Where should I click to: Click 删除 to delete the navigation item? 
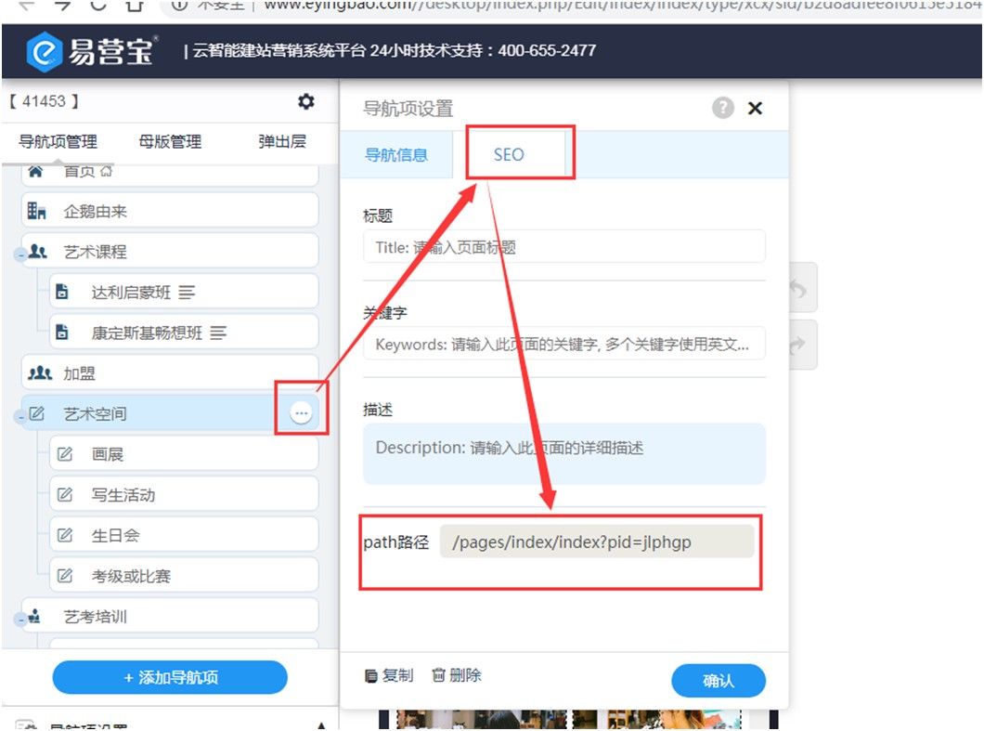pos(457,675)
